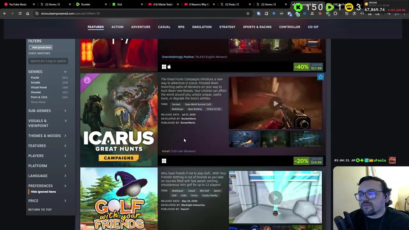Open the Simulation category
The width and height of the screenshot is (409, 230).
[202, 27]
